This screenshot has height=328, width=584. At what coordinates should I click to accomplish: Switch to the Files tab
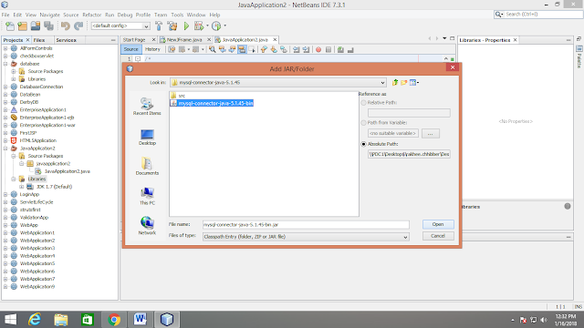click(x=39, y=40)
